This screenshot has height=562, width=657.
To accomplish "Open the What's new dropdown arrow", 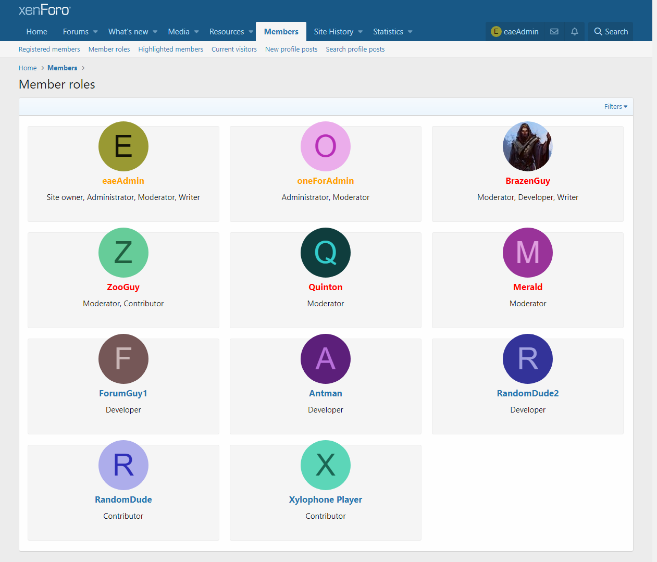I will click(x=155, y=32).
